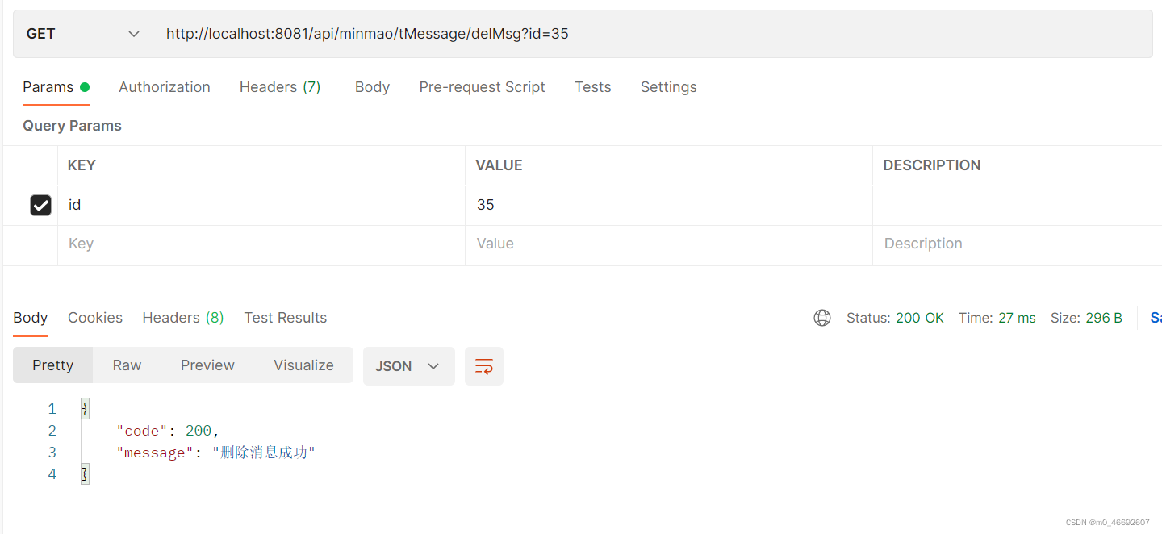Click the empty Value placeholder field
Screen dimensions: 1162x534
click(x=669, y=244)
